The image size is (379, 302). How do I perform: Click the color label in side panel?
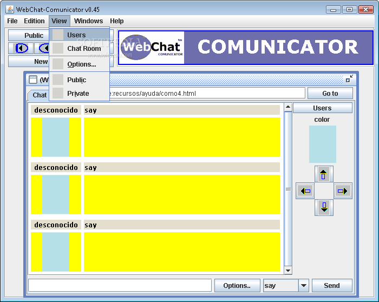(322, 120)
